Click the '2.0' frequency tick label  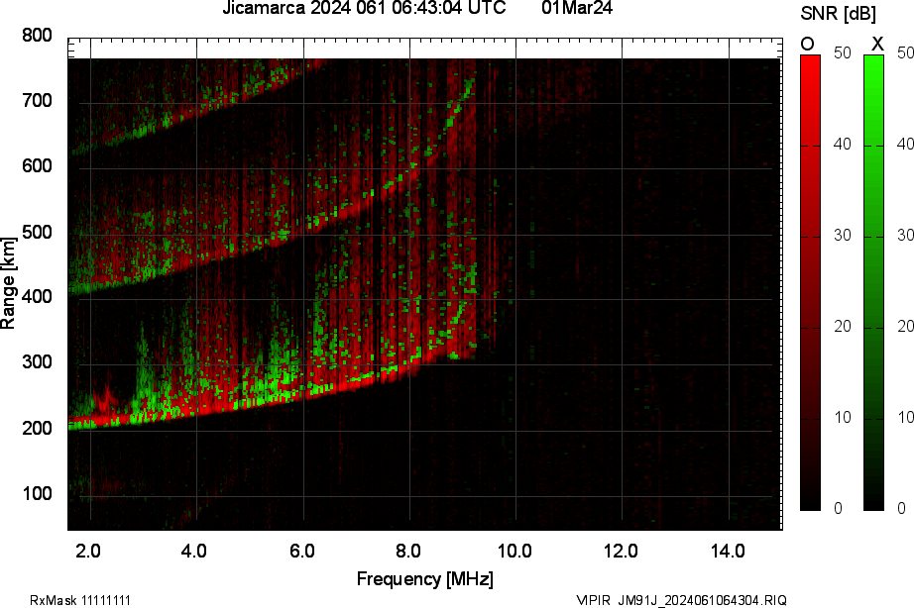pyautogui.click(x=88, y=551)
